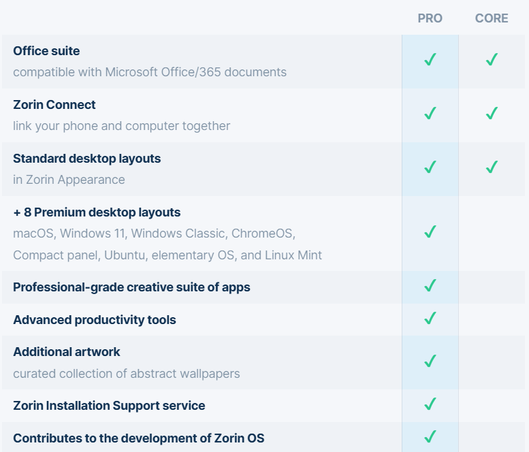
Task: Click PRO checkmark for Additional artwork
Action: point(430,360)
